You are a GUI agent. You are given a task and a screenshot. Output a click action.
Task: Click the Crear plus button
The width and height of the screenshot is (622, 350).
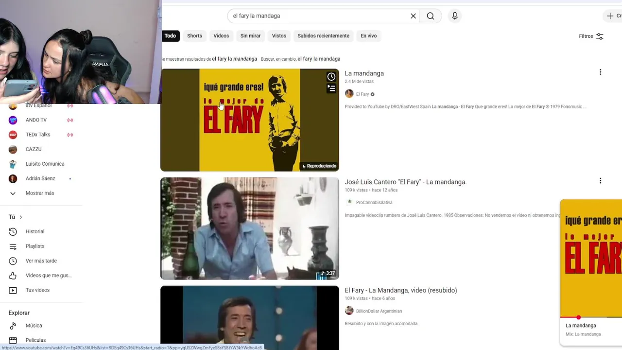[x=612, y=16]
